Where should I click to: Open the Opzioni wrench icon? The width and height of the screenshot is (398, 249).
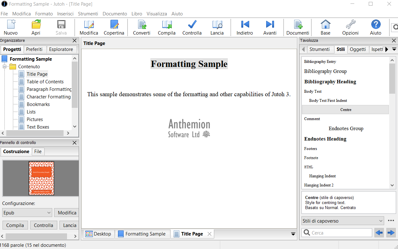350,25
